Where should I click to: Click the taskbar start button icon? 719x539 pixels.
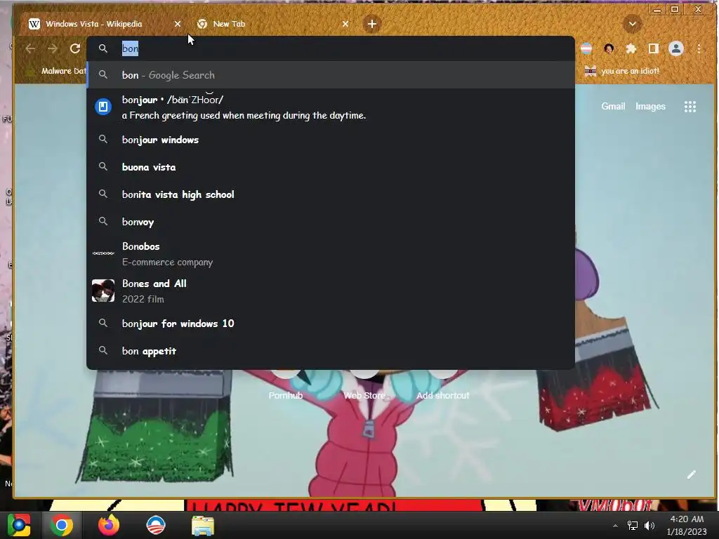point(19,525)
